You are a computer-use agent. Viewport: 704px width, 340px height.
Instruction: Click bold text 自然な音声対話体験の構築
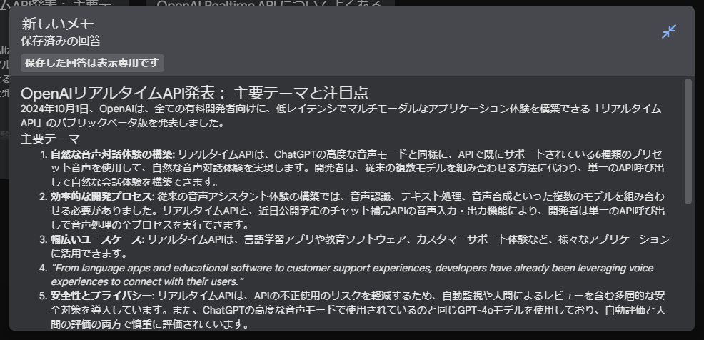112,154
